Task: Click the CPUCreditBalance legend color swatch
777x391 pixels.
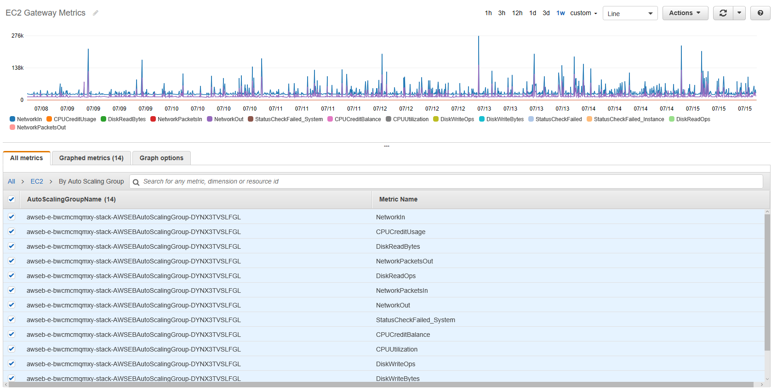Action: coord(330,119)
